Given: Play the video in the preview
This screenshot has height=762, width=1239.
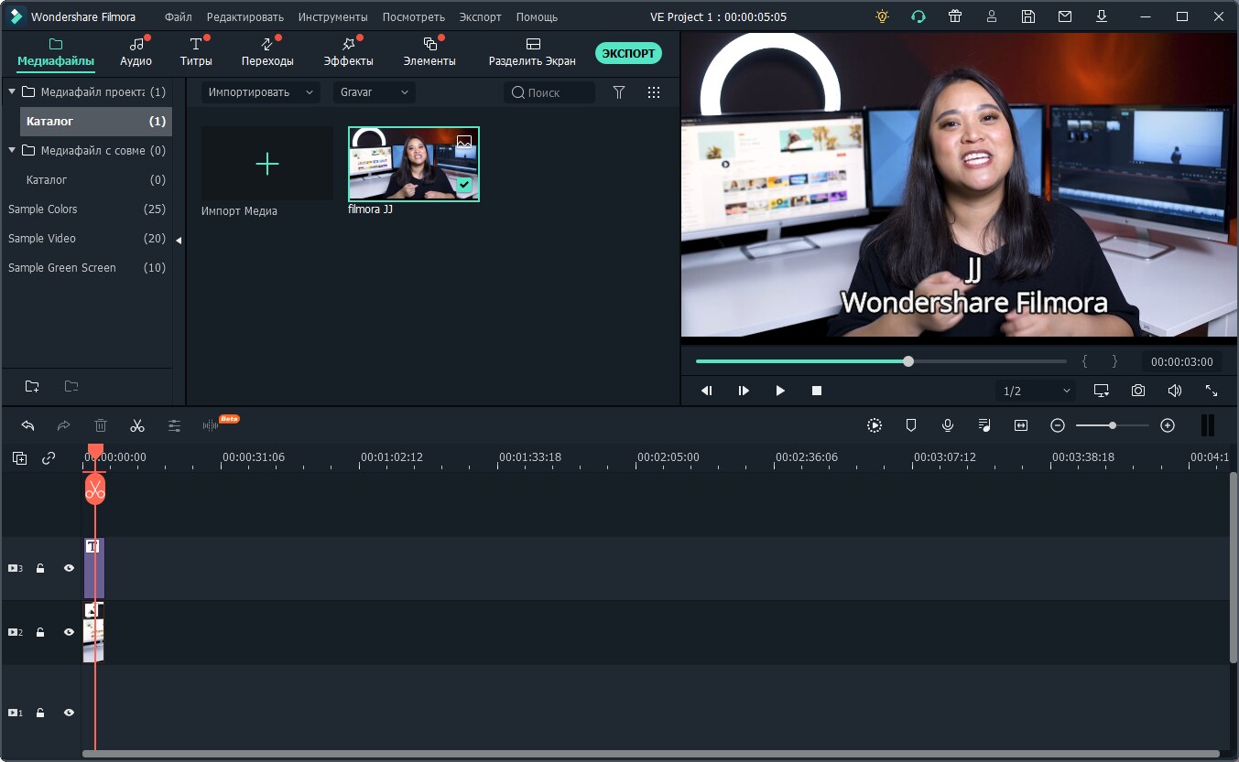Looking at the screenshot, I should pos(780,391).
